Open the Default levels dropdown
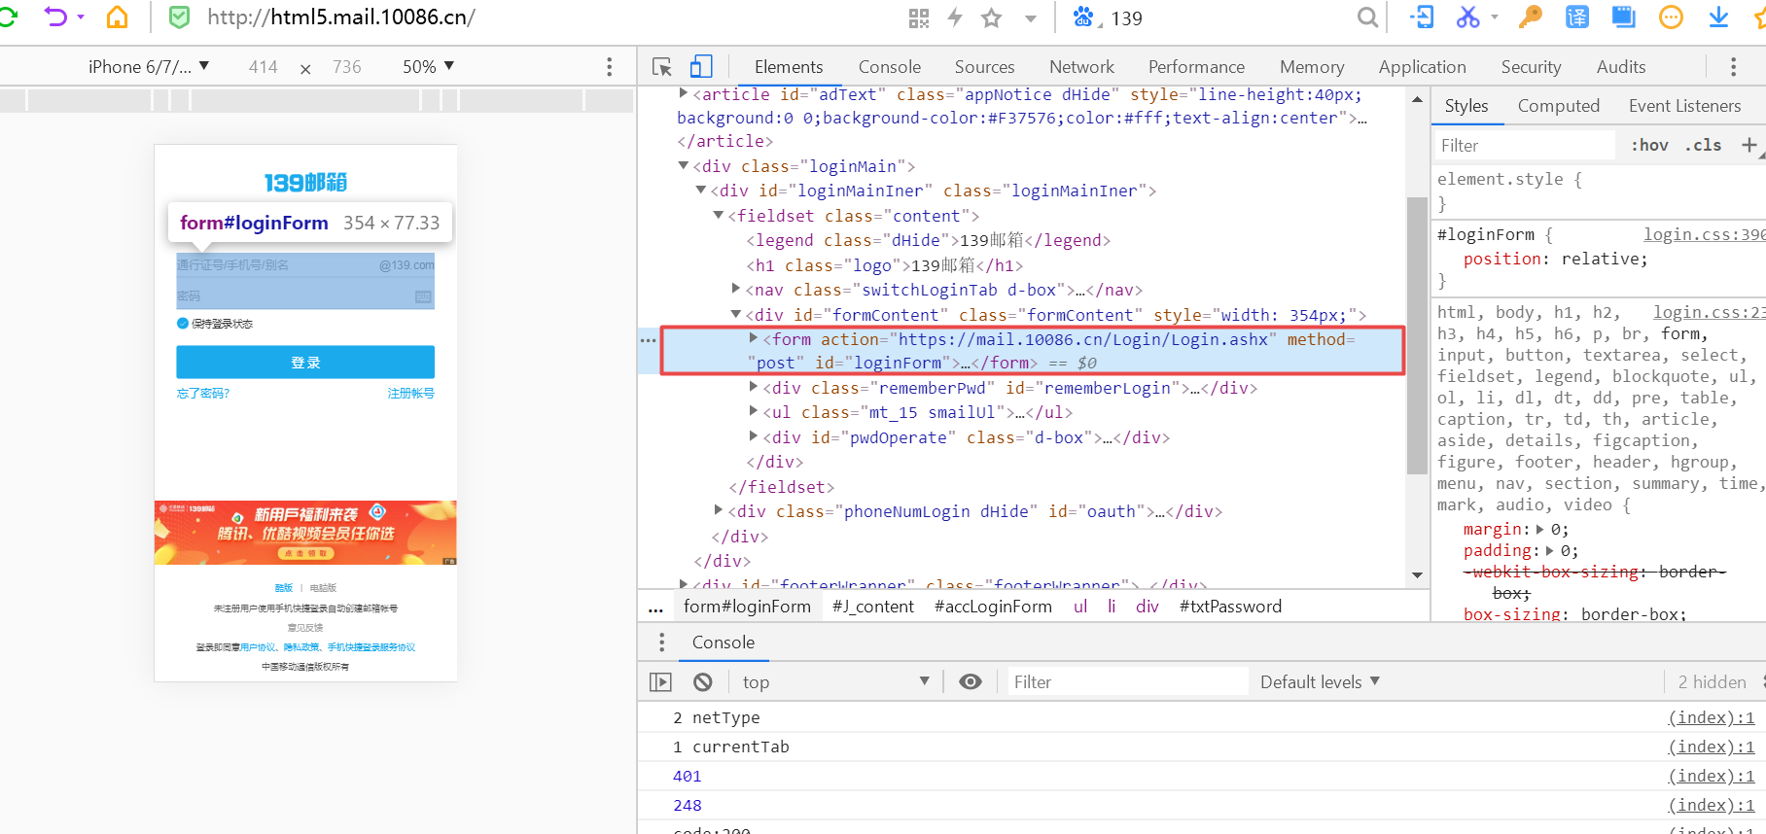Image resolution: width=1766 pixels, height=834 pixels. 1321,682
